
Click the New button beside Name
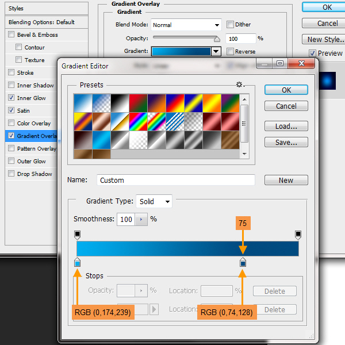coord(286,180)
